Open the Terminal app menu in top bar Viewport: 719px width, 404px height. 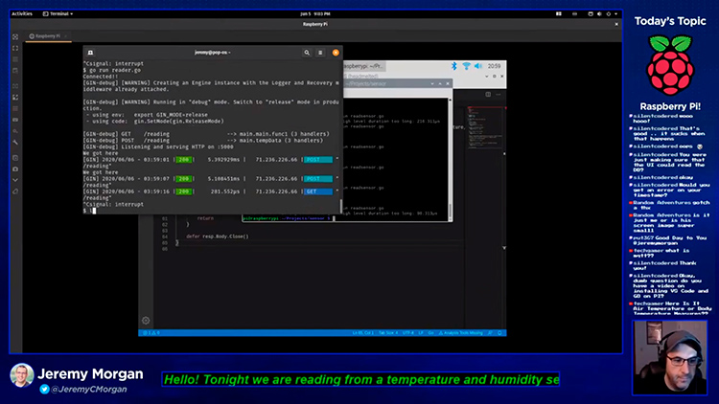coord(58,13)
